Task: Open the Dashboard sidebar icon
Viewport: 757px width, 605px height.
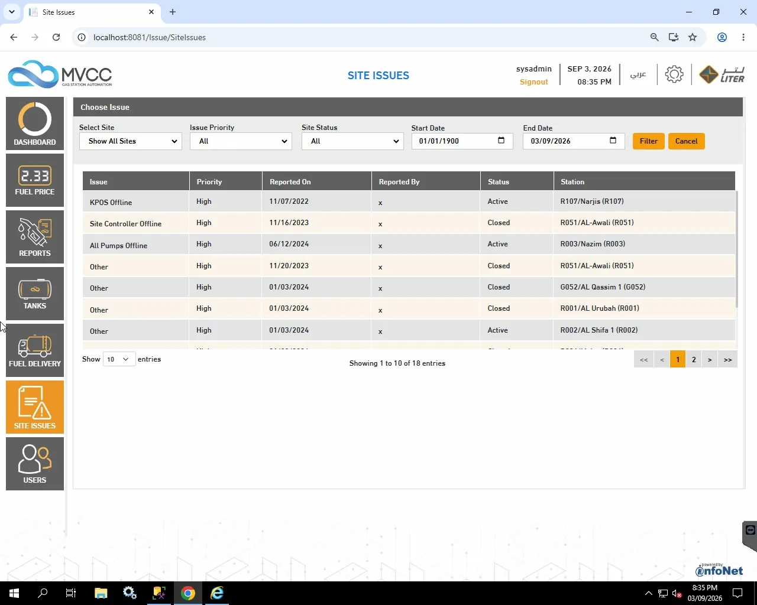Action: [x=35, y=123]
